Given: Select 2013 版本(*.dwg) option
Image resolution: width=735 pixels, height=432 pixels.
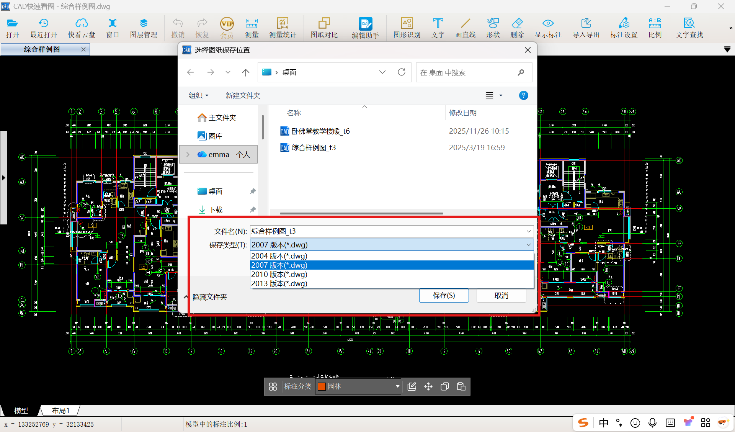Looking at the screenshot, I should (279, 284).
